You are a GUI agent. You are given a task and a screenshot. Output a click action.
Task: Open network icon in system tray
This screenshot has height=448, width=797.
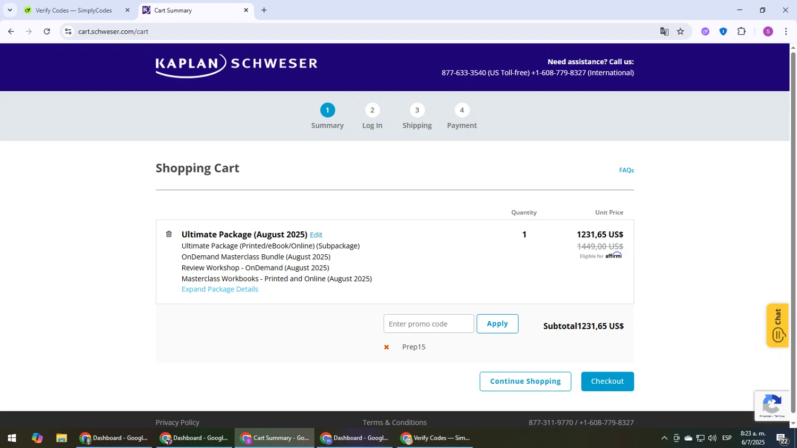tap(700, 438)
